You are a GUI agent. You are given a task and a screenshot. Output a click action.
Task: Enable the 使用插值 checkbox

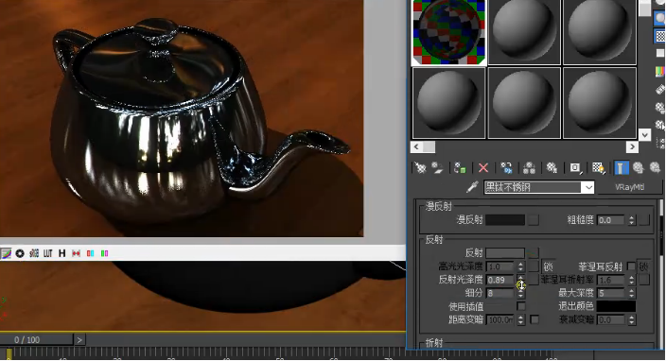click(x=520, y=306)
